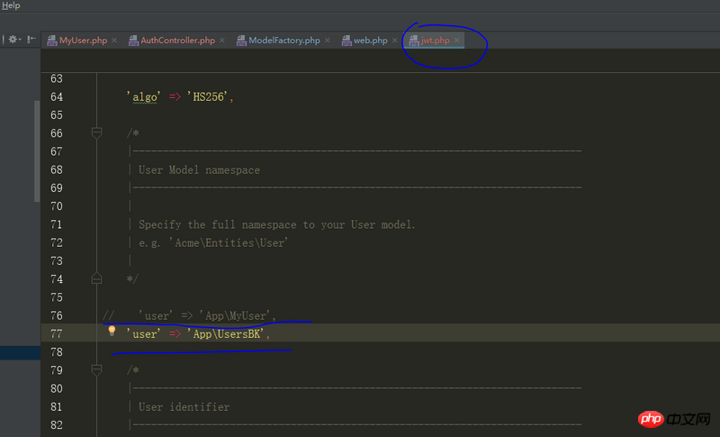Click the left panel vertical scrollbar thumb
This screenshot has height=437, width=720.
click(37, 151)
